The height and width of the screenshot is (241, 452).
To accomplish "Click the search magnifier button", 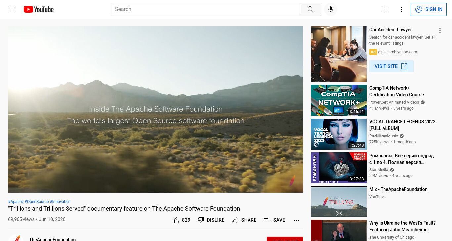I will click(x=310, y=9).
